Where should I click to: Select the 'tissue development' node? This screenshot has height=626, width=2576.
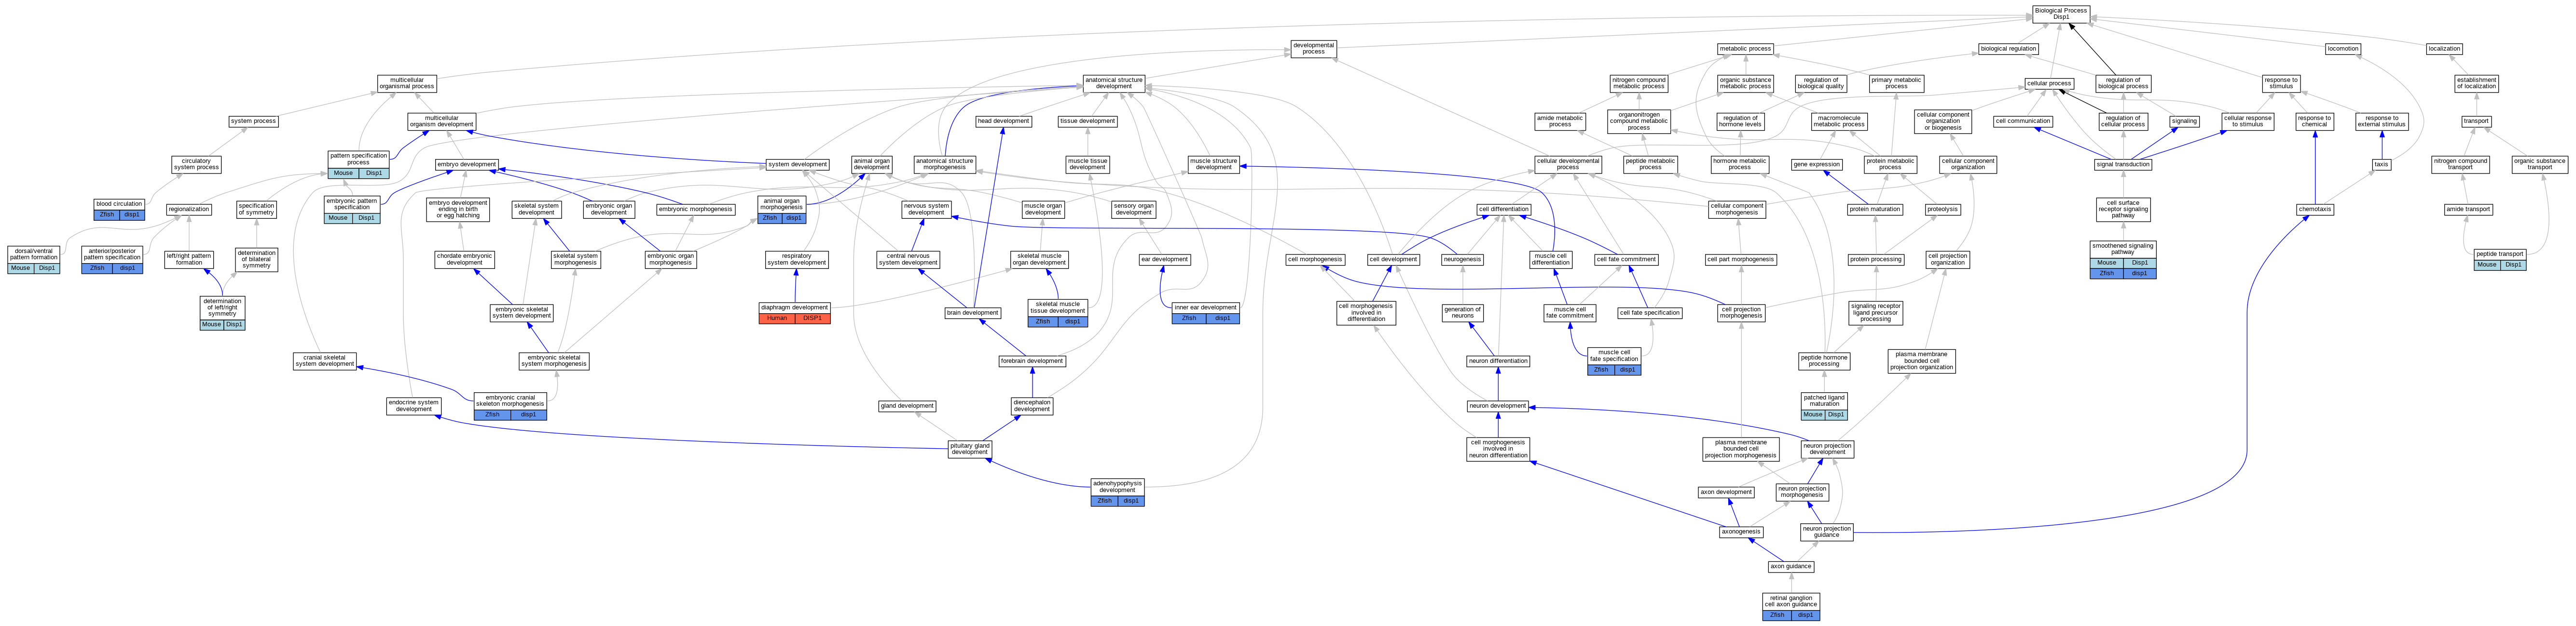[1087, 121]
